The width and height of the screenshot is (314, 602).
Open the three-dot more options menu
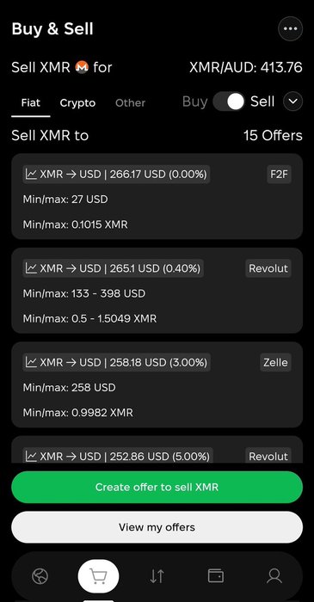290,28
